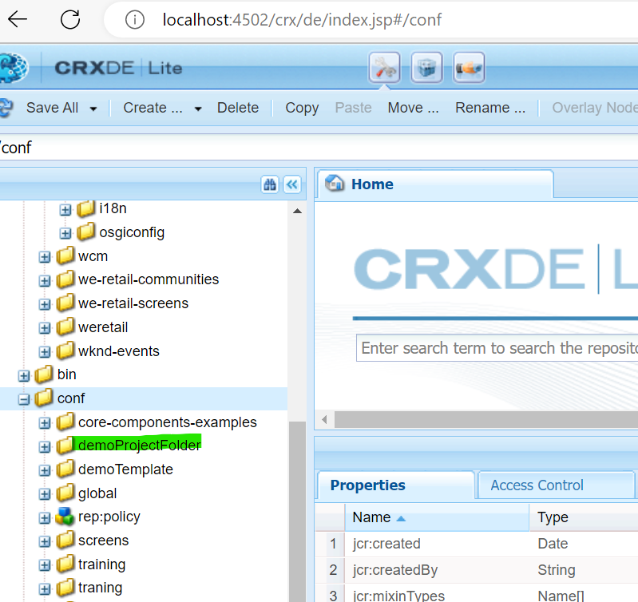Select the we-retail-communities tree item
The height and width of the screenshot is (602, 638).
148,280
